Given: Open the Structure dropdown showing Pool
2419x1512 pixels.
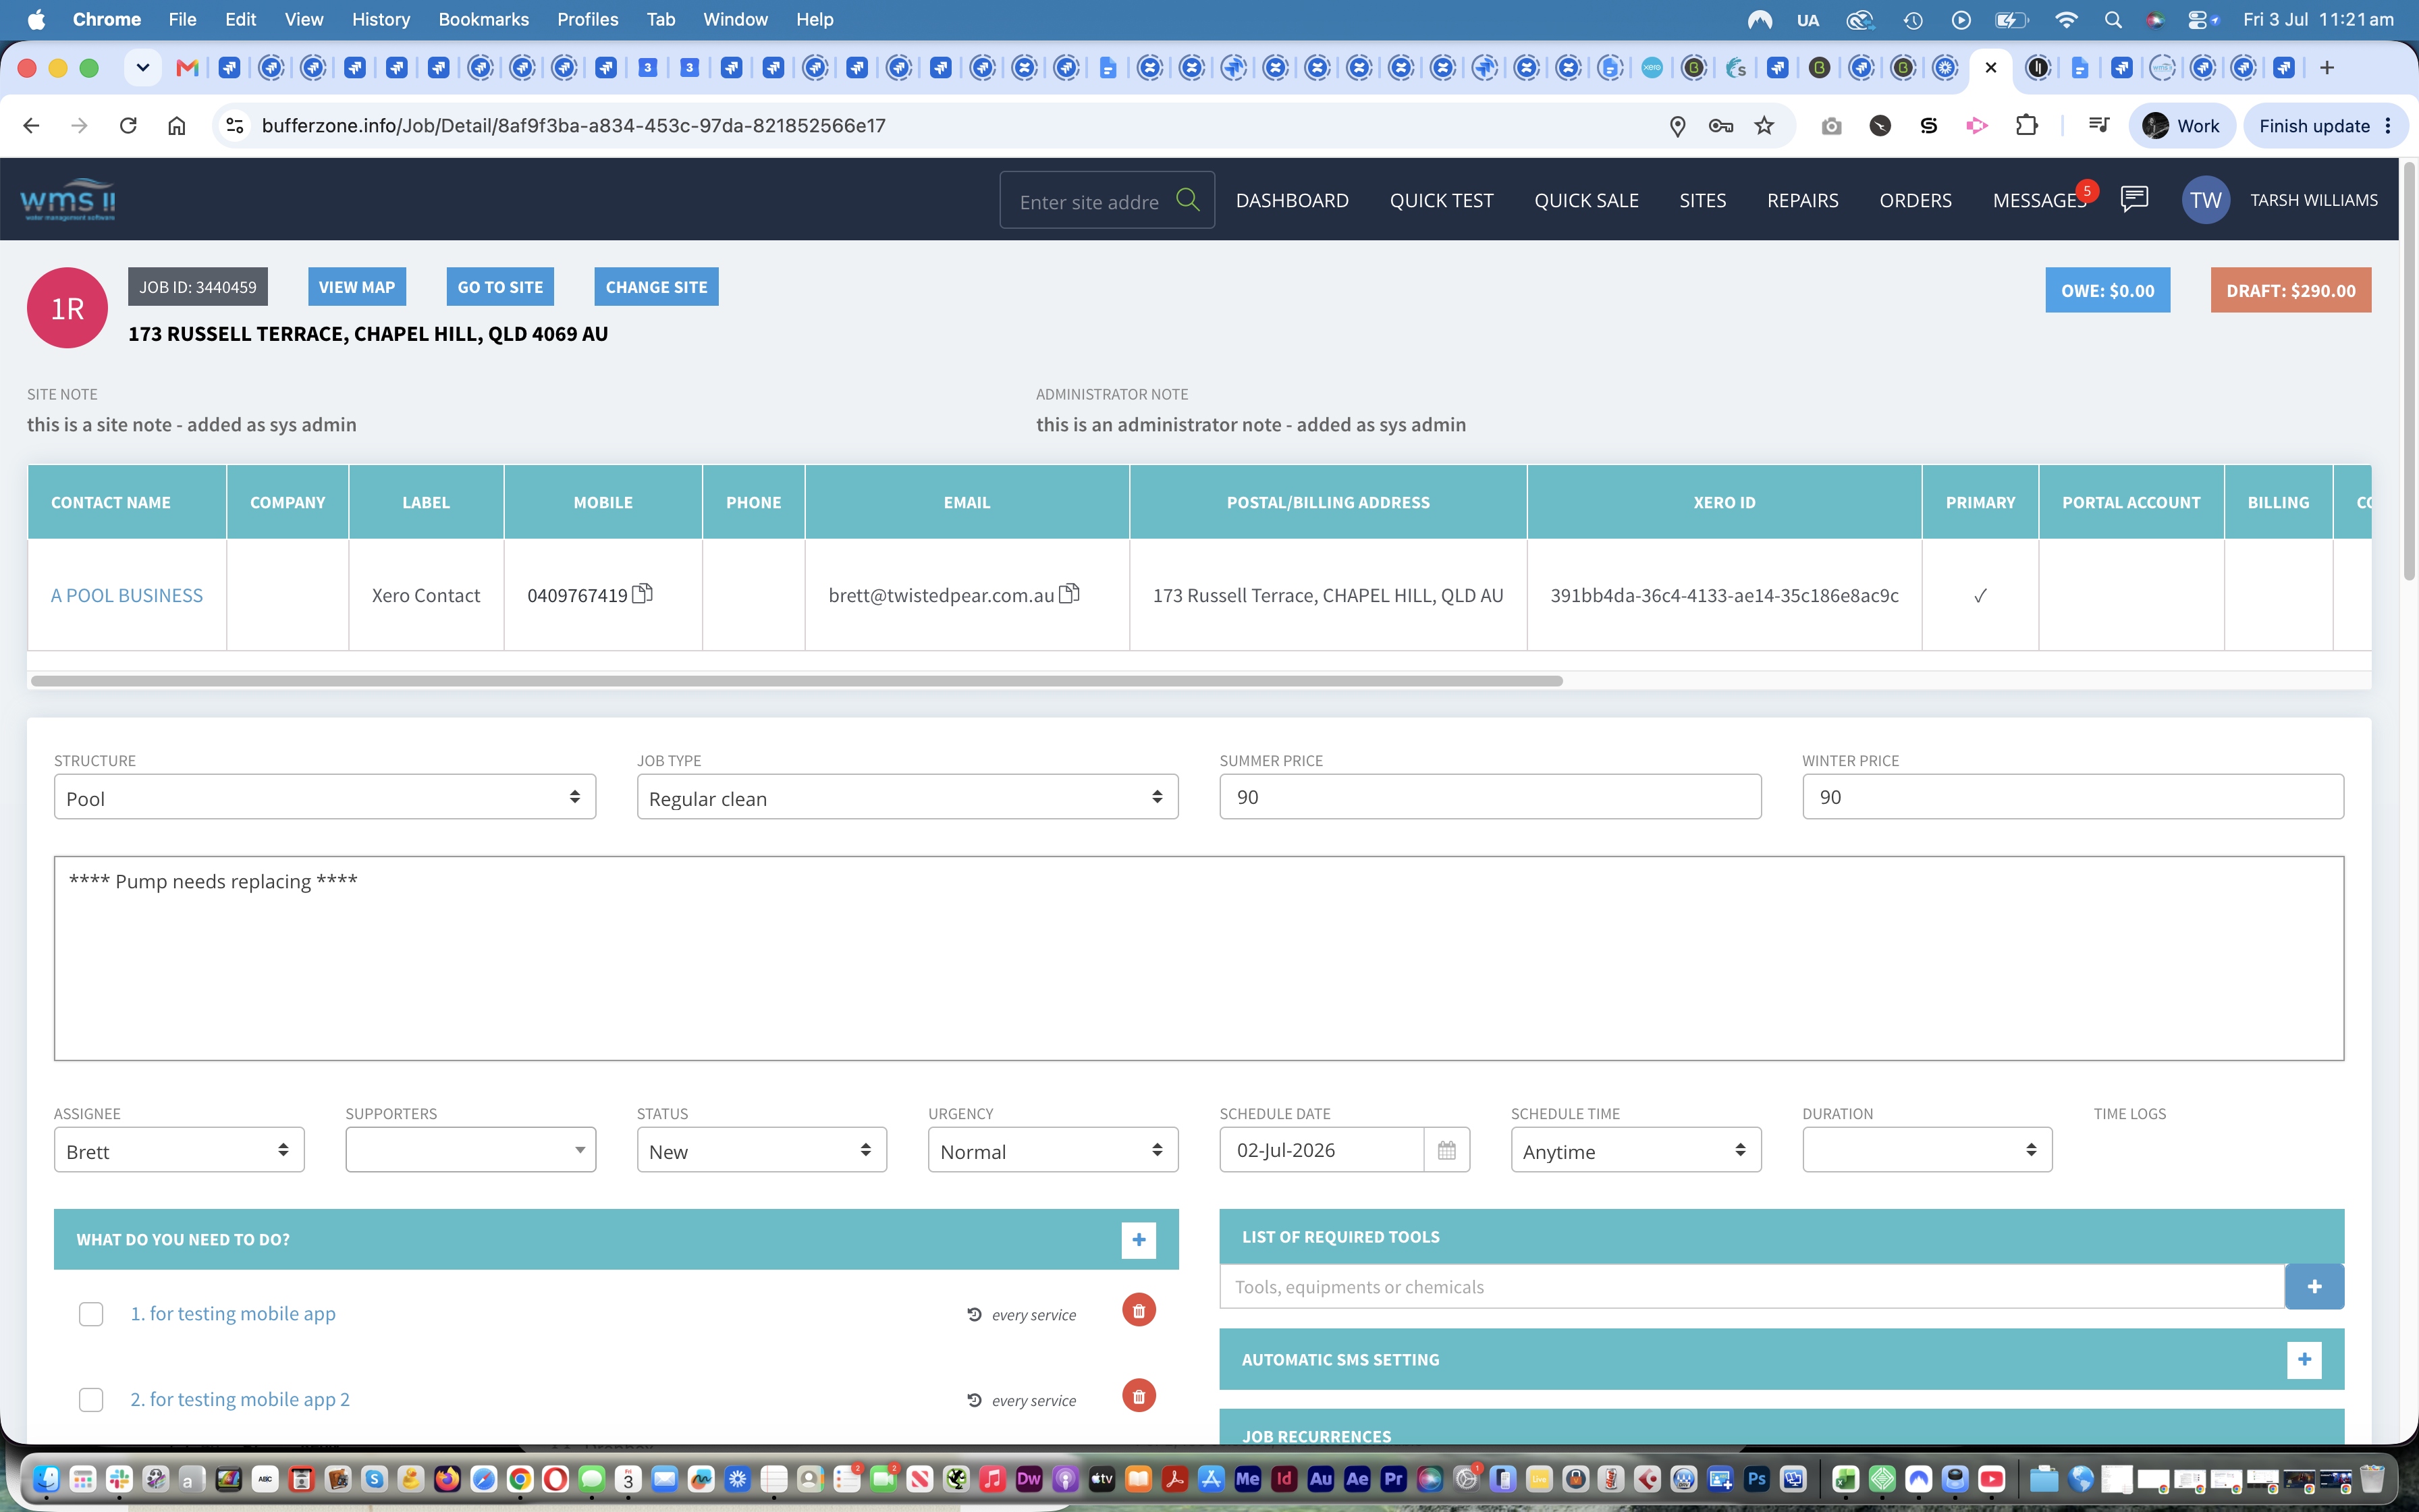Looking at the screenshot, I should [x=325, y=797].
